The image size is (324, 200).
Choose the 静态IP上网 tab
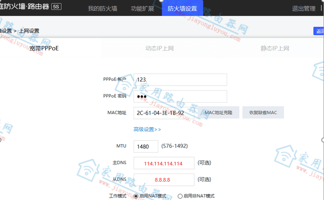pyautogui.click(x=274, y=48)
